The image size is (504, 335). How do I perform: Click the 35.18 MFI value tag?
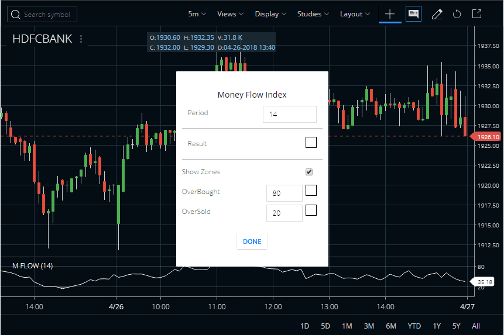tap(482, 282)
